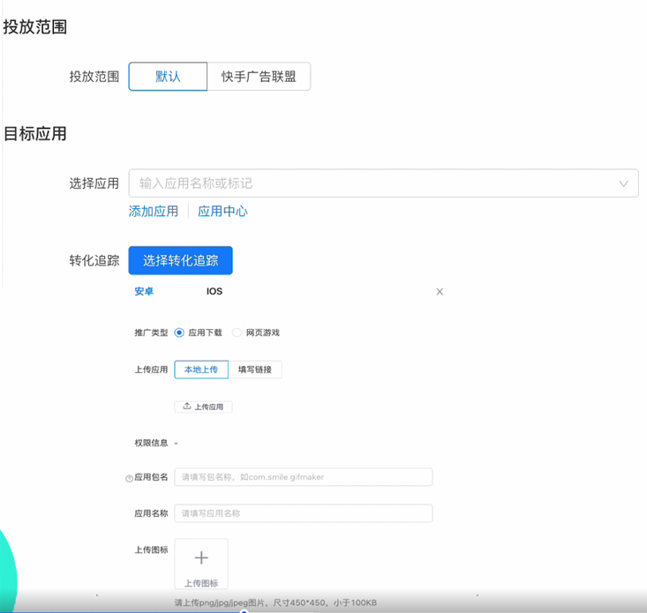Screen dimensions: 647x613
Task: Open the 选择应用 dropdown field
Action: click(383, 183)
